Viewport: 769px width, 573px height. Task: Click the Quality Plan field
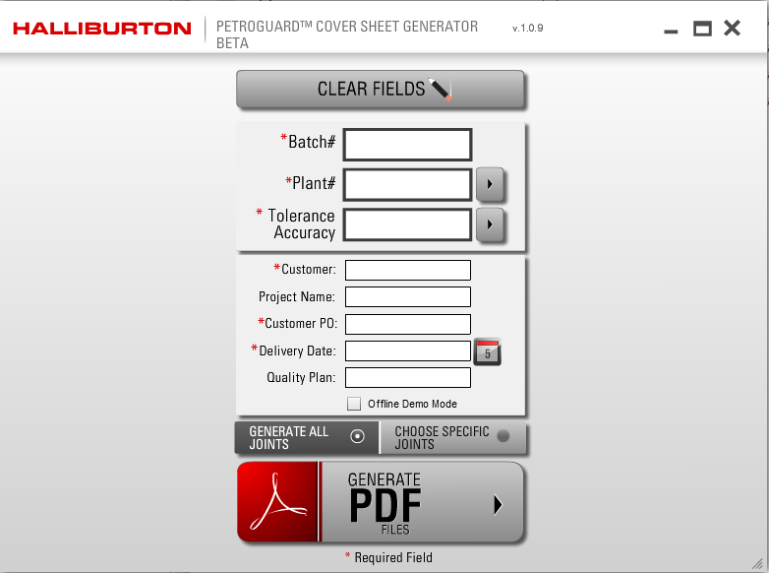(x=407, y=377)
